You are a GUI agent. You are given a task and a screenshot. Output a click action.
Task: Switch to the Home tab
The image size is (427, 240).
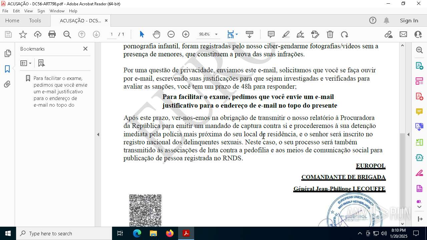click(x=12, y=21)
